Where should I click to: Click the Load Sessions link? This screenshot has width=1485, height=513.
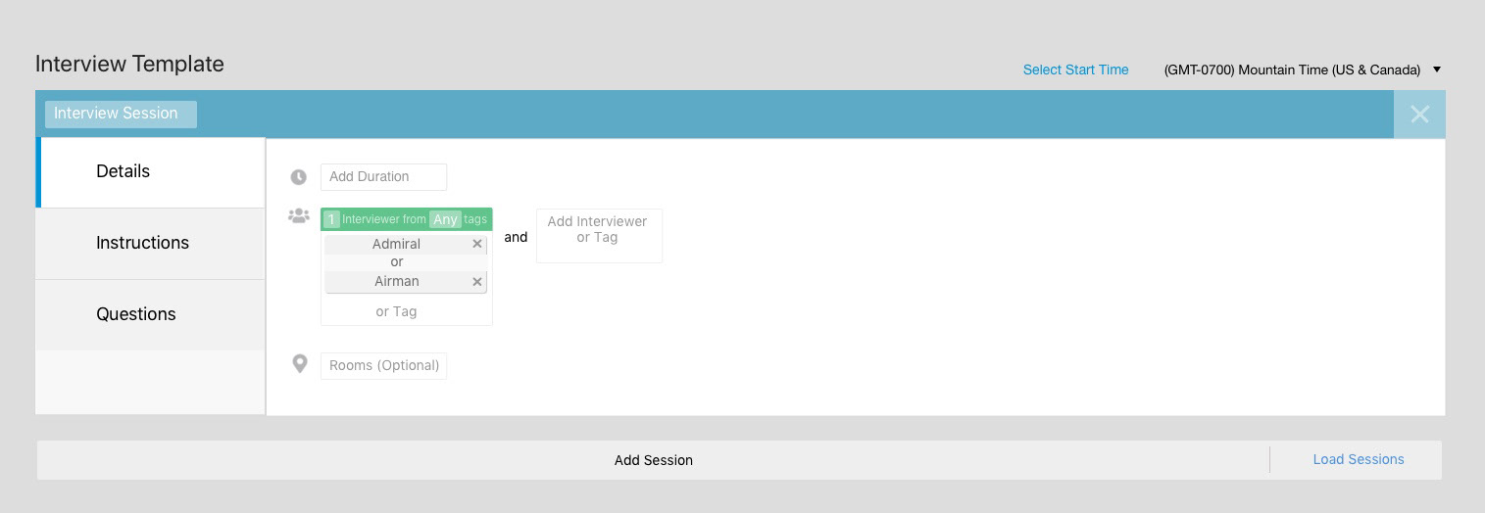coord(1358,459)
